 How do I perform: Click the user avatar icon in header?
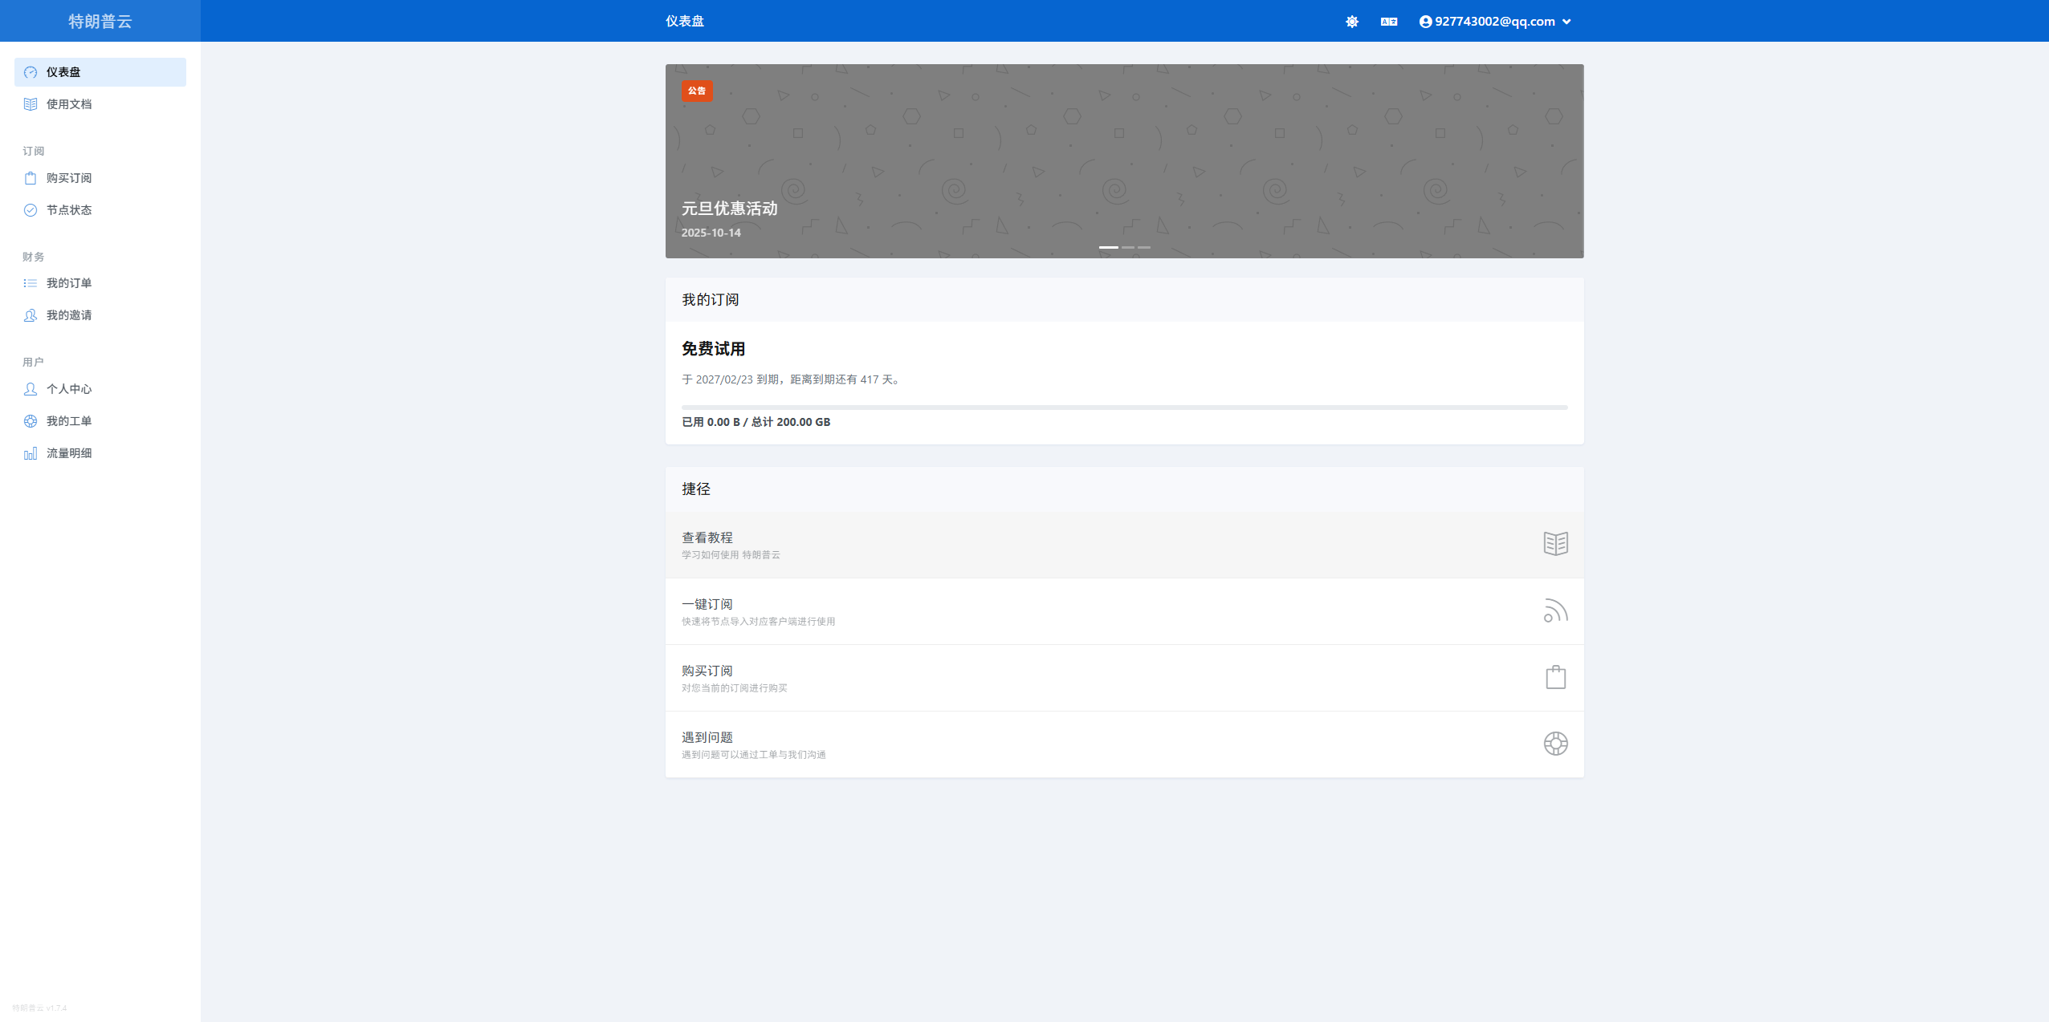pyautogui.click(x=1425, y=22)
